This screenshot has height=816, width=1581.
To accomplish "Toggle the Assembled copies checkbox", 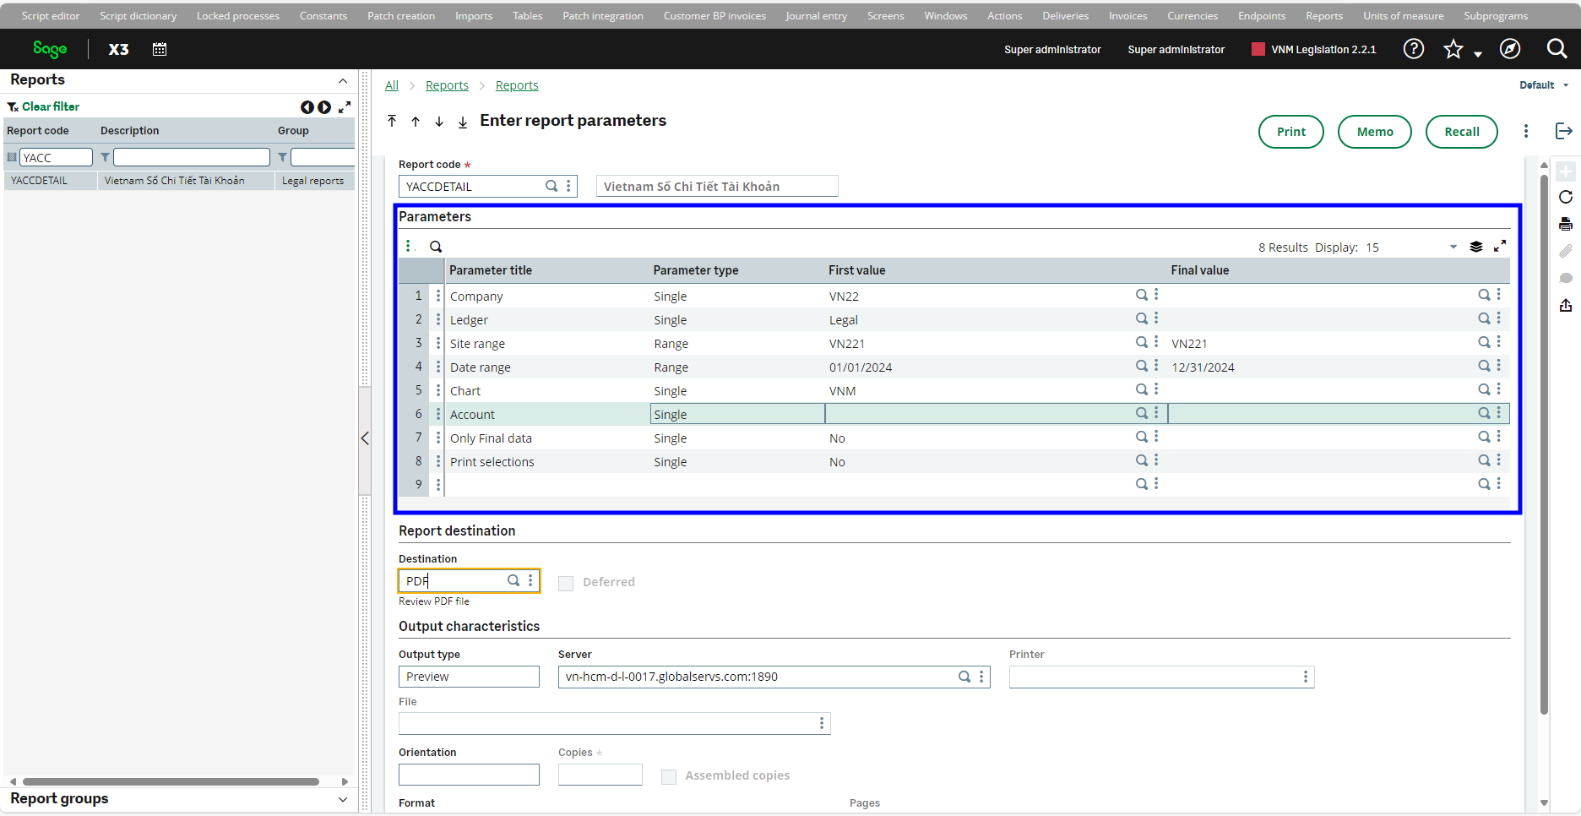I will pos(669,776).
